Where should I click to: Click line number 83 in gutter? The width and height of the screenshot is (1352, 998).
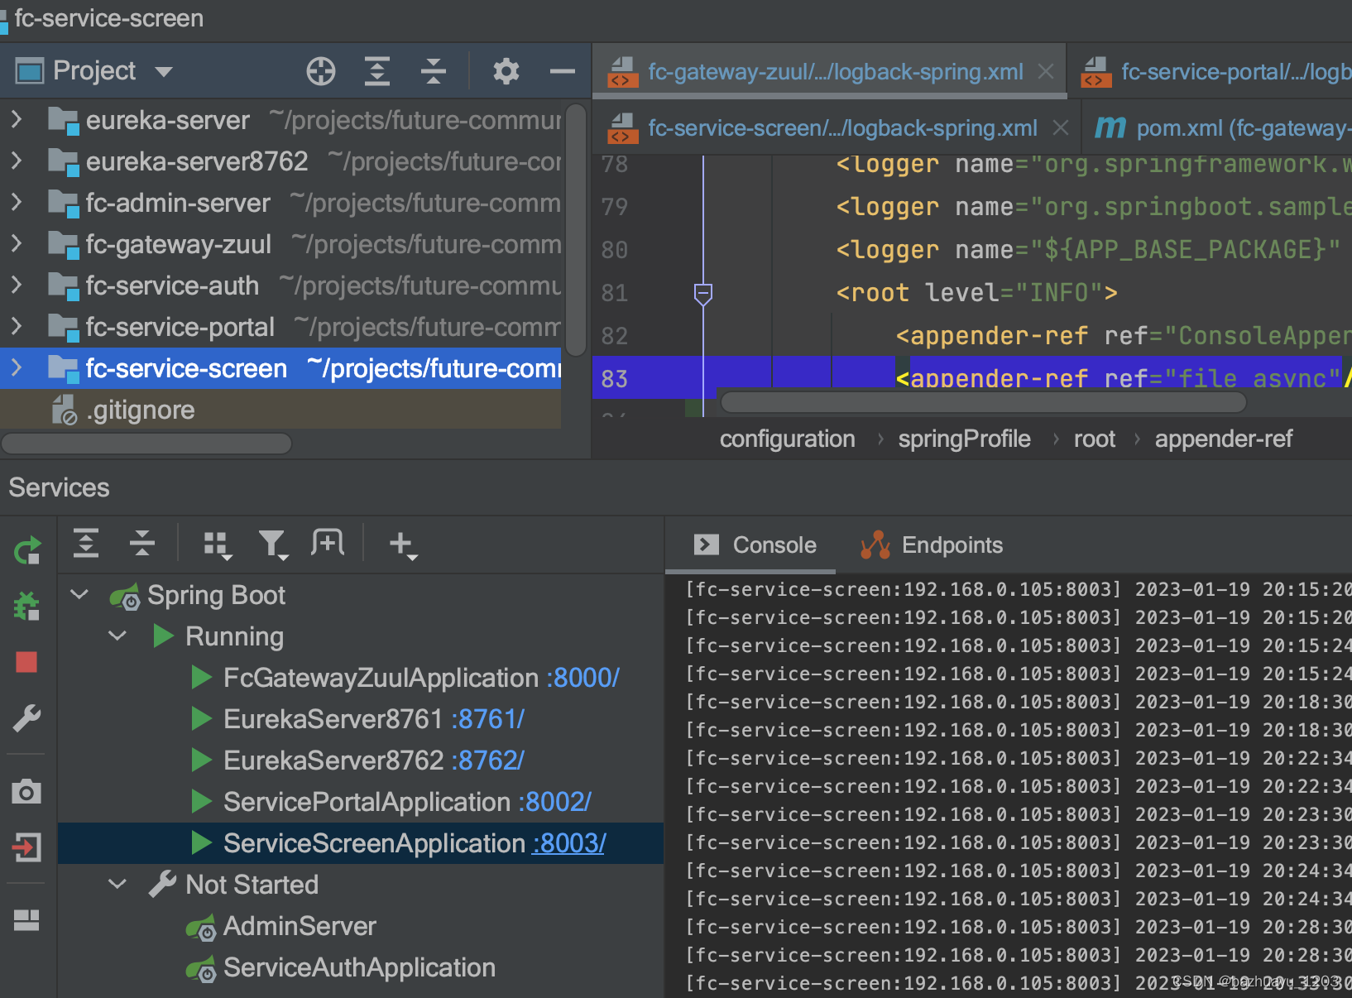pyautogui.click(x=615, y=379)
